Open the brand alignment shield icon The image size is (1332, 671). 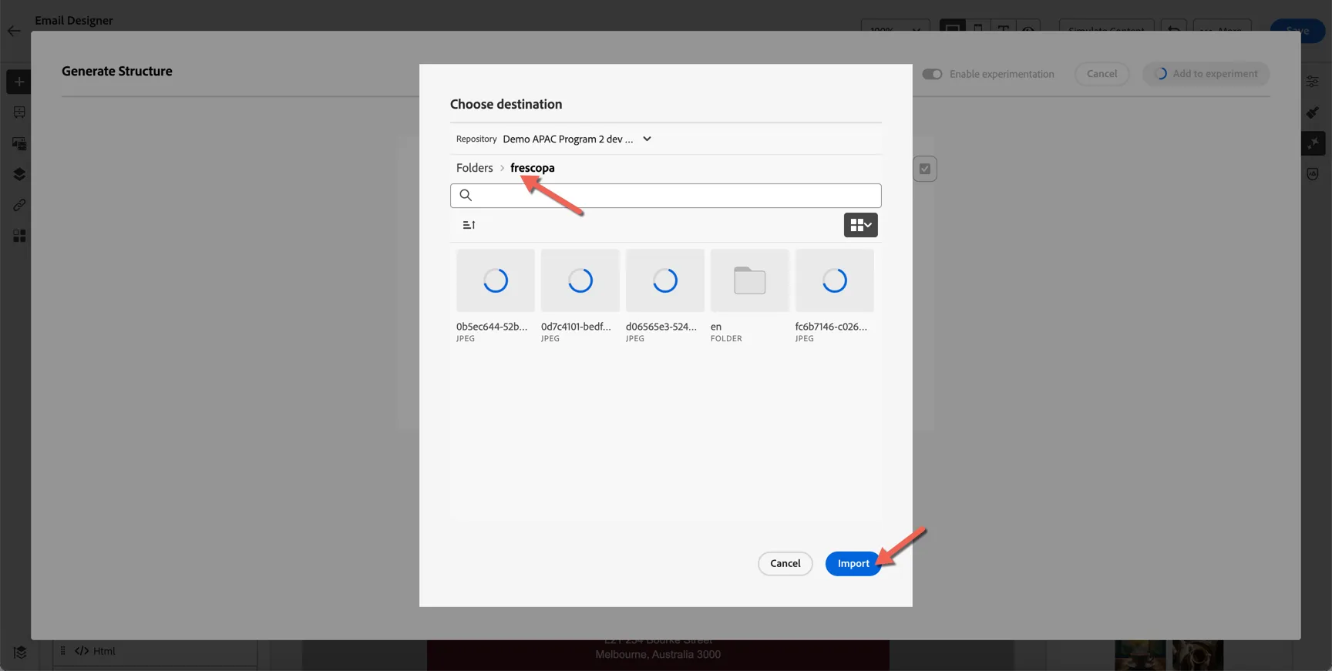click(1313, 174)
